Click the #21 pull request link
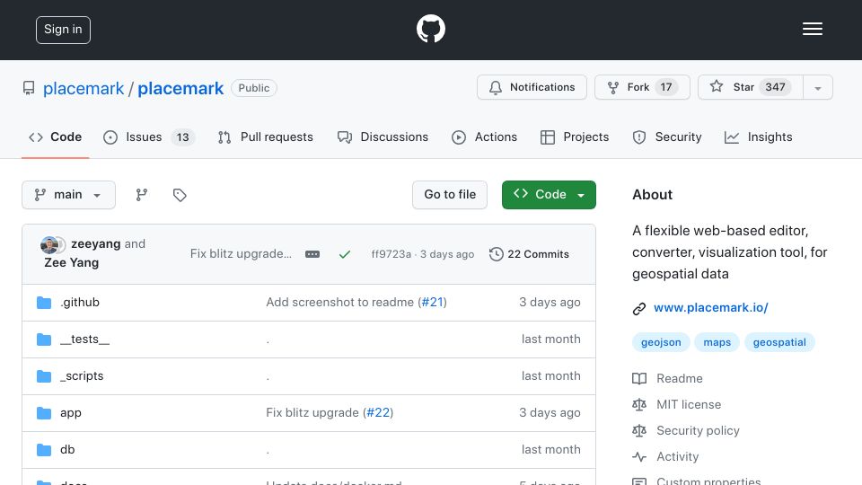Image resolution: width=862 pixels, height=485 pixels. [433, 303]
